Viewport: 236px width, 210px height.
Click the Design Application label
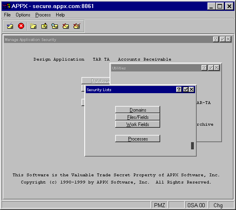tap(59, 59)
